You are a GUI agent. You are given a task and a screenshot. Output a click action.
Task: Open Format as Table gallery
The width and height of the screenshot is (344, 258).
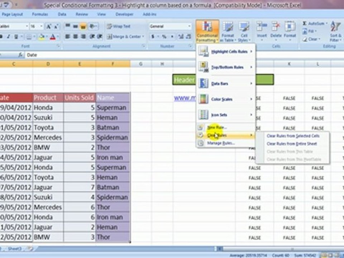(228, 32)
